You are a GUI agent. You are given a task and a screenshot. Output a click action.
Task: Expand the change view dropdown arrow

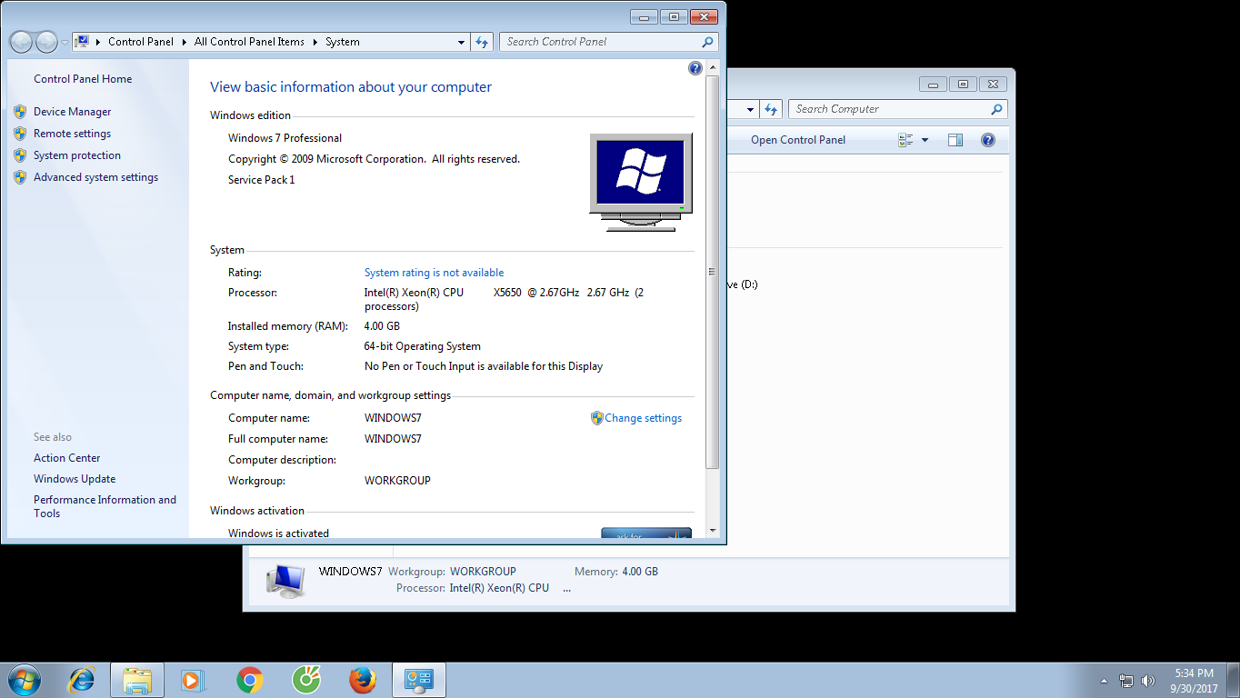[925, 140]
